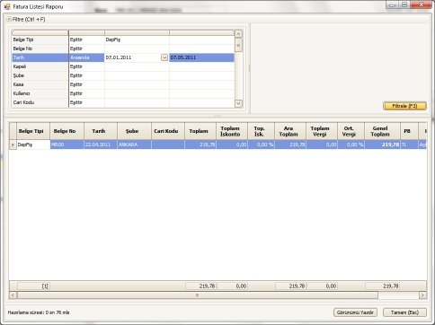Click the Kasa filter value field
Viewport: 435px width, 325px height.
(x=137, y=84)
